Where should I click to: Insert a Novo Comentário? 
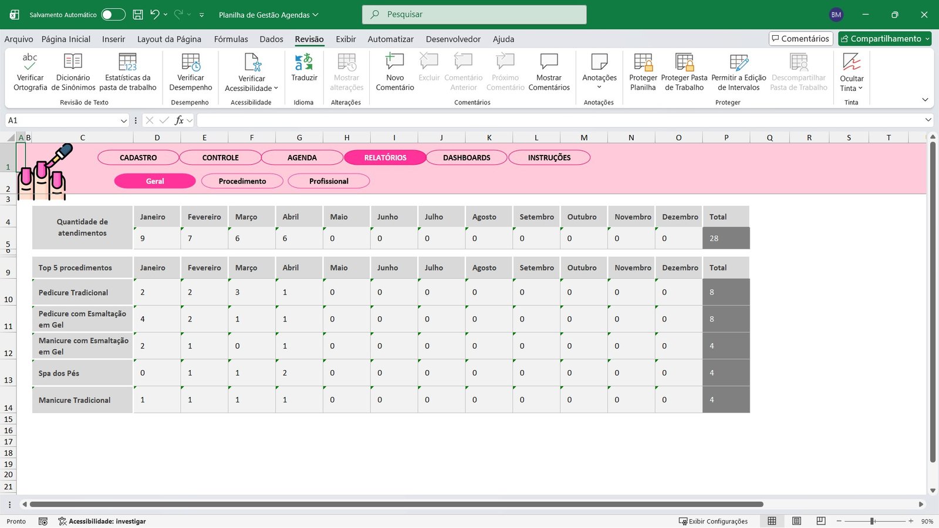click(x=394, y=72)
